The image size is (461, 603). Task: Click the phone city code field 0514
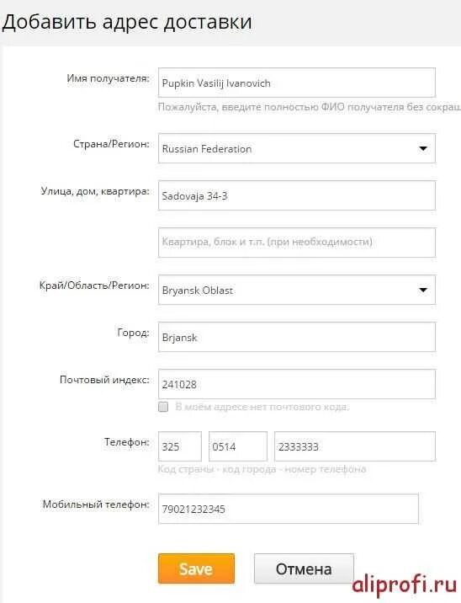pos(238,446)
